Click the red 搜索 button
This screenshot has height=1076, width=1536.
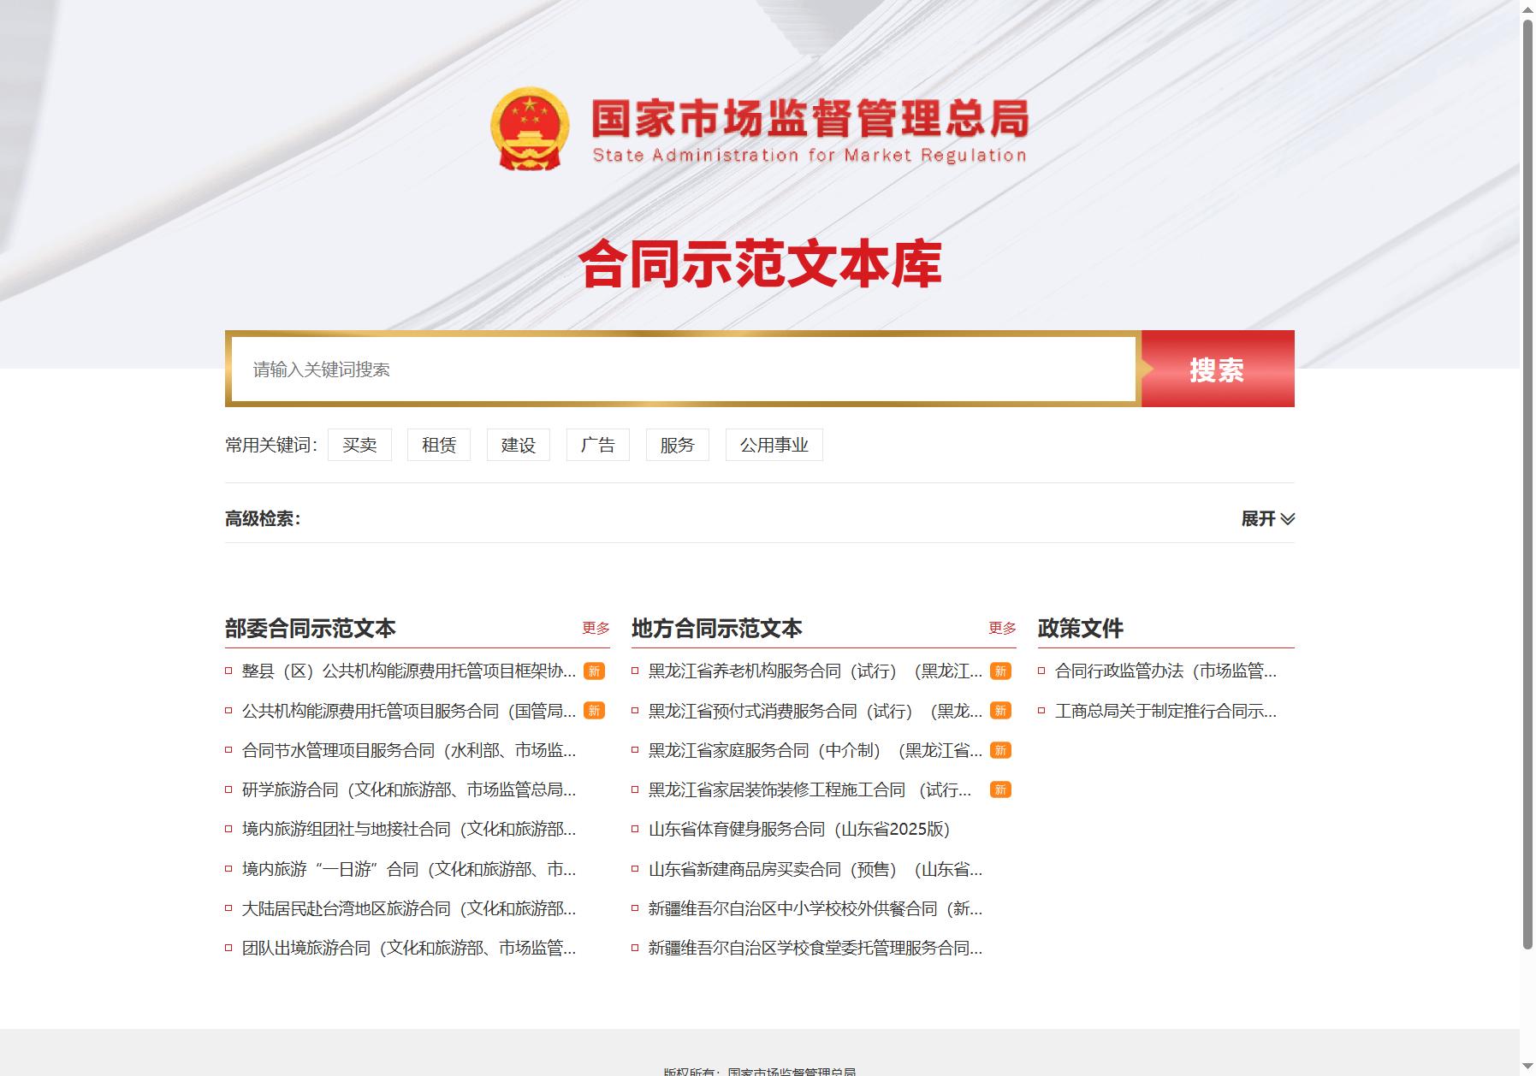click(1217, 369)
